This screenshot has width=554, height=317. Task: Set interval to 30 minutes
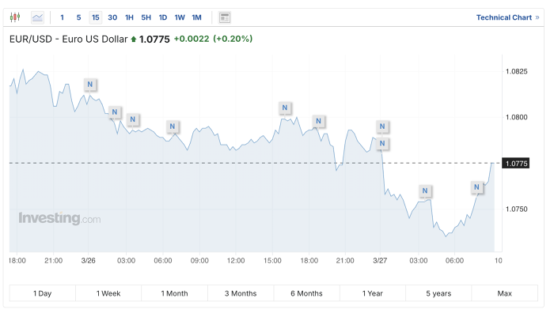[112, 17]
